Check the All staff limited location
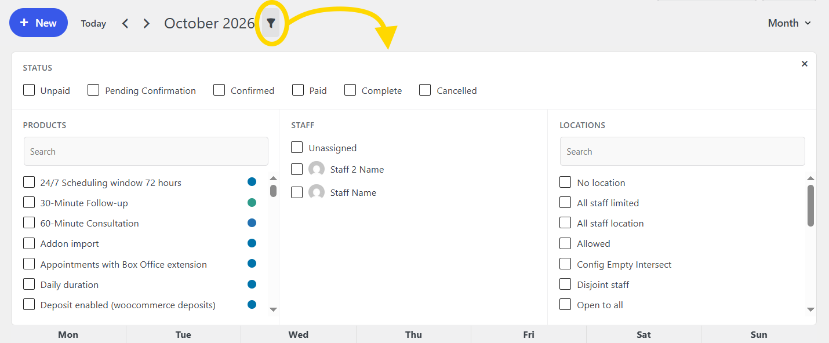The image size is (829, 343). 565,203
